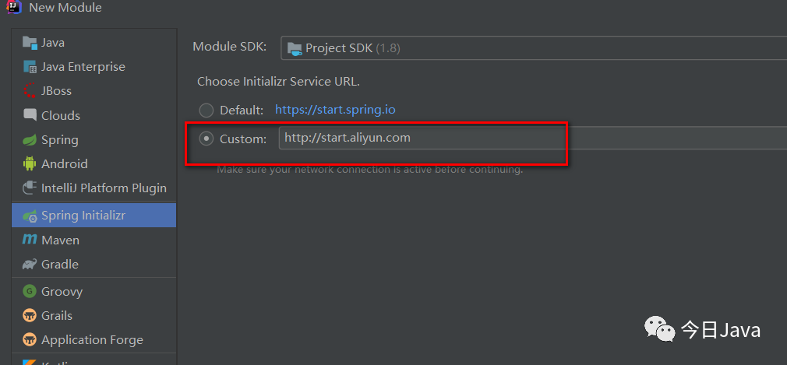The image size is (787, 365).
Task: Select Grails from the module list
Action: coord(57,316)
